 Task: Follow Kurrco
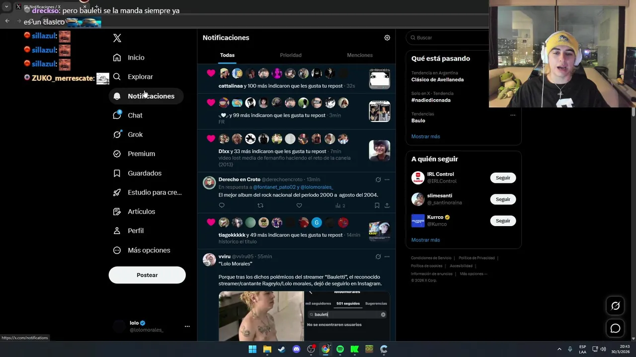coord(503,221)
